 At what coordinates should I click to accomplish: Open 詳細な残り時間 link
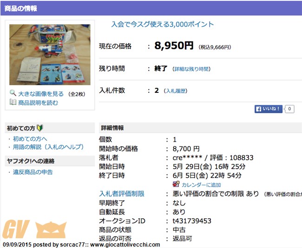[x=191, y=69]
